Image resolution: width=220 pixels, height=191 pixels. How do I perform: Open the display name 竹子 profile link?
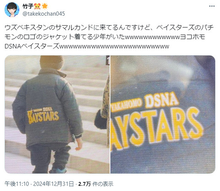tap(28, 6)
